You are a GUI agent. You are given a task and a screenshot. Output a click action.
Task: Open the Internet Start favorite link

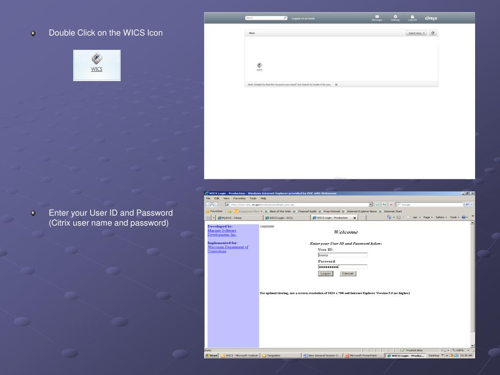pos(391,211)
